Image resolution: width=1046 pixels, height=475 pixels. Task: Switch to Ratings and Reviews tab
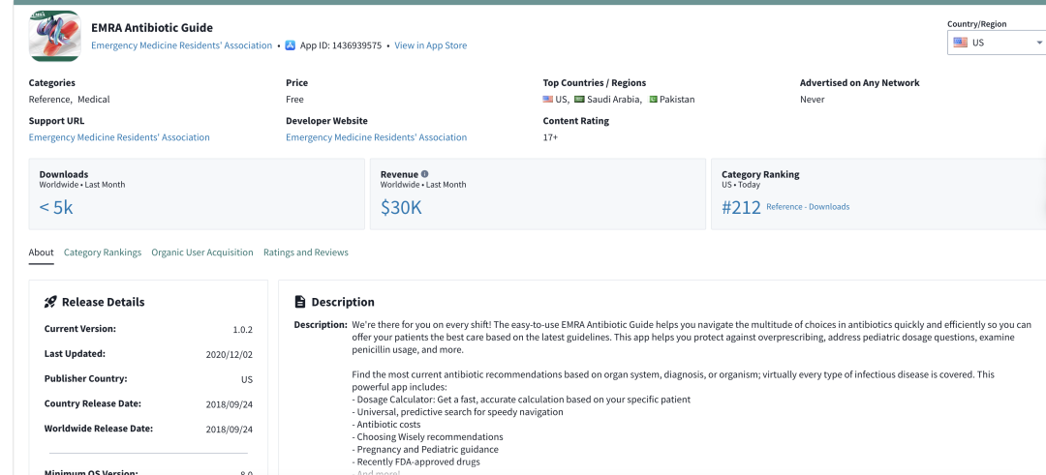coord(305,252)
